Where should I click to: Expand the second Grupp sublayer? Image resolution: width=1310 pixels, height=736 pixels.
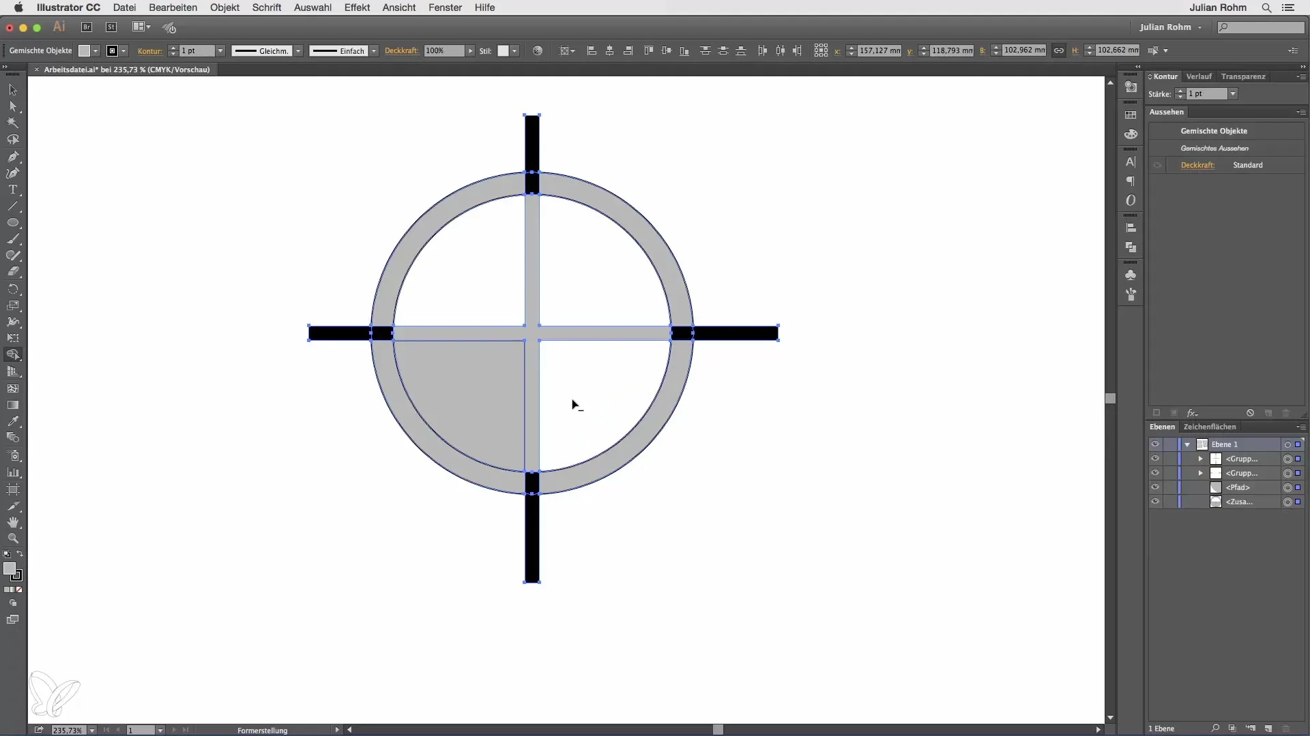point(1201,473)
